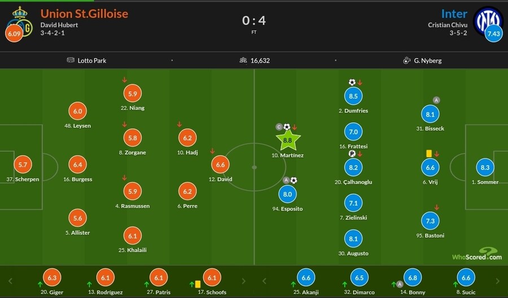Select substitute Giger's 6.3 rating

53,277
